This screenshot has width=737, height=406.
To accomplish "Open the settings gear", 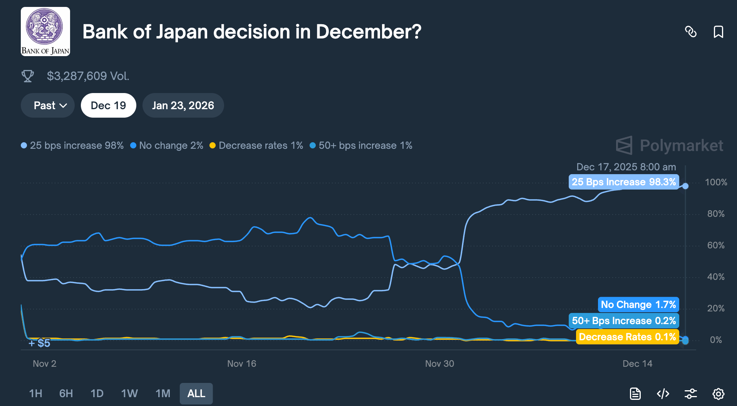I will pos(719,394).
